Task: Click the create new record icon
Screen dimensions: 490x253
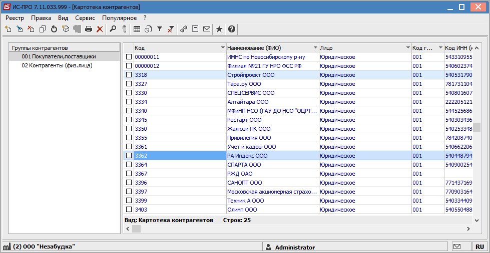Action: 8,29
